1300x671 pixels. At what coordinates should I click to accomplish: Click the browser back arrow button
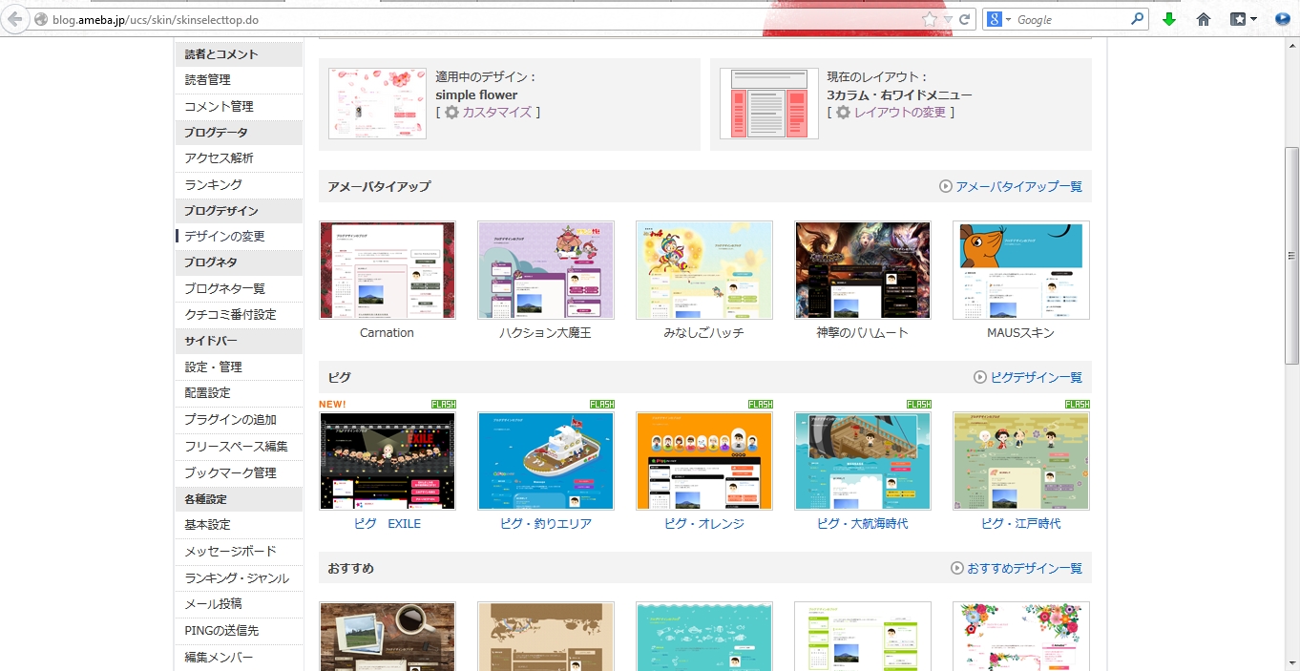pyautogui.click(x=14, y=19)
